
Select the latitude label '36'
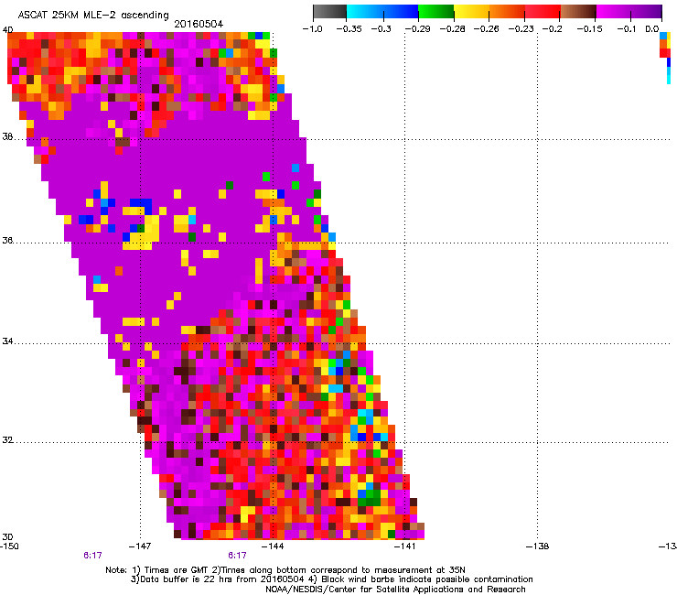click(x=7, y=241)
